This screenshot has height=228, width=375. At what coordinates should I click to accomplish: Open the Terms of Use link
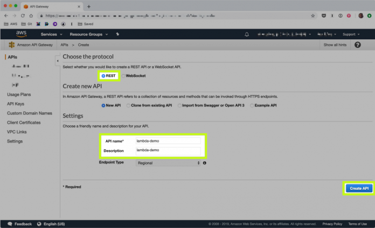[357, 224]
